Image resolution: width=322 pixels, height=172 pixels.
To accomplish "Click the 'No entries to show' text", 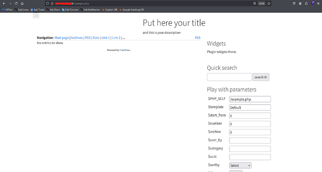I will coord(50,43).
